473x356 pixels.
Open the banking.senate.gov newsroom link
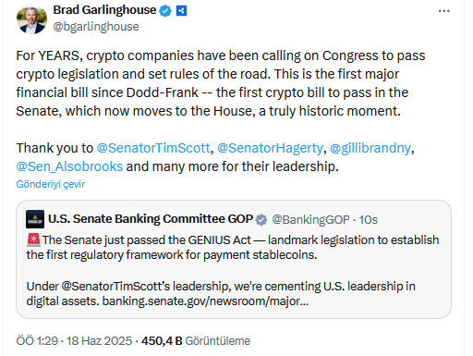pos(205,301)
